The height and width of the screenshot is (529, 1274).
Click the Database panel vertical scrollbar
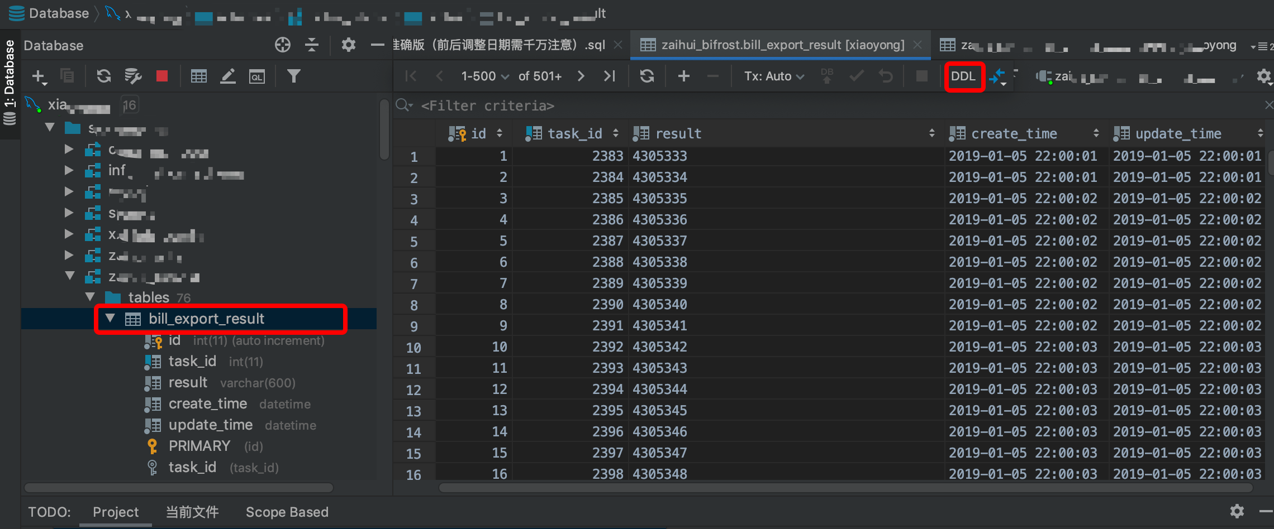click(x=384, y=129)
